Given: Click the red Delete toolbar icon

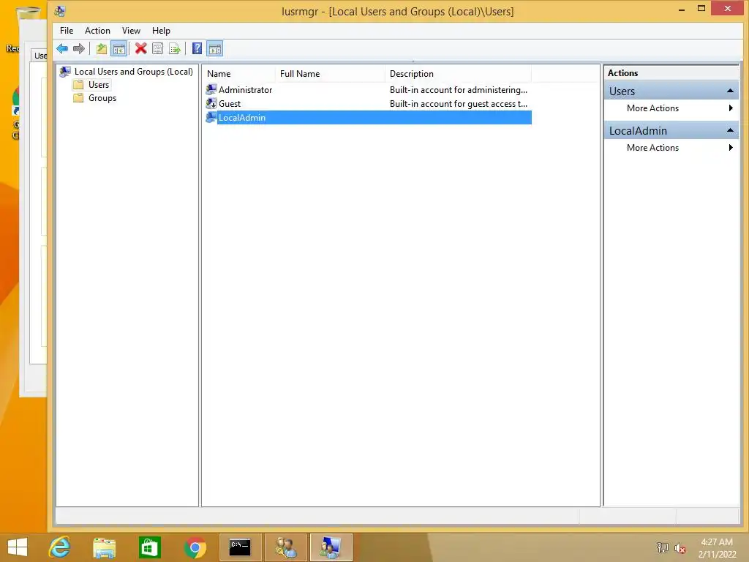Looking at the screenshot, I should (x=140, y=48).
